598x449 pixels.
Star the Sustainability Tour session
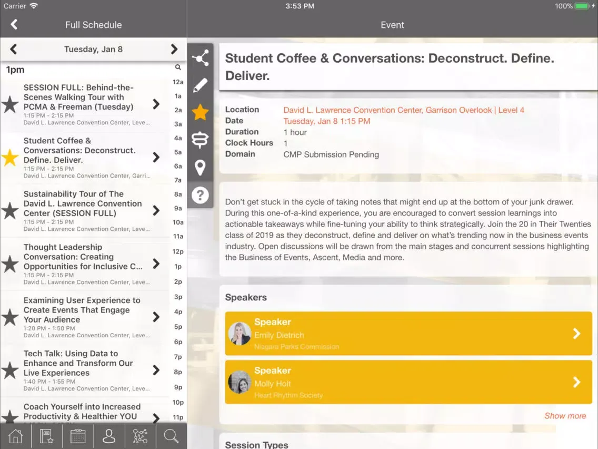[x=10, y=211]
